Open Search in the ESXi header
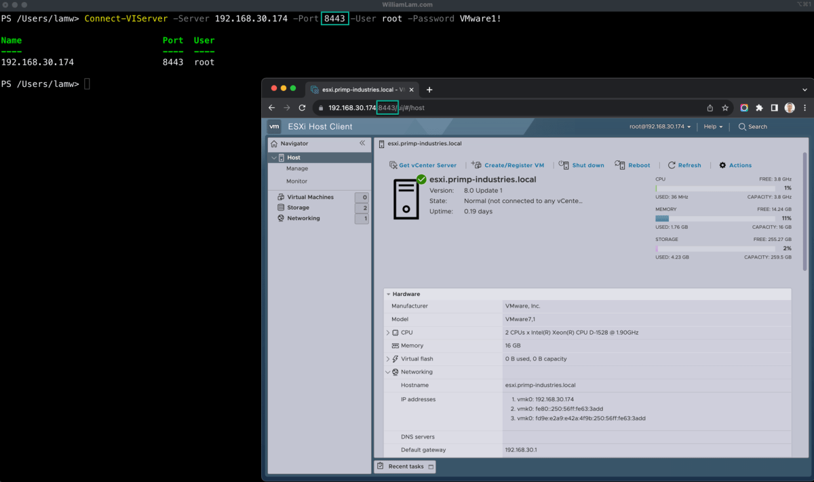Image resolution: width=814 pixels, height=482 pixels. pyautogui.click(x=753, y=126)
